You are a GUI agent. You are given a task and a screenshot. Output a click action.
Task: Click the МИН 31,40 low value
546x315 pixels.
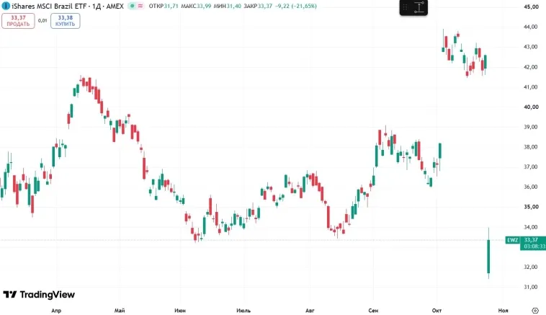click(228, 6)
